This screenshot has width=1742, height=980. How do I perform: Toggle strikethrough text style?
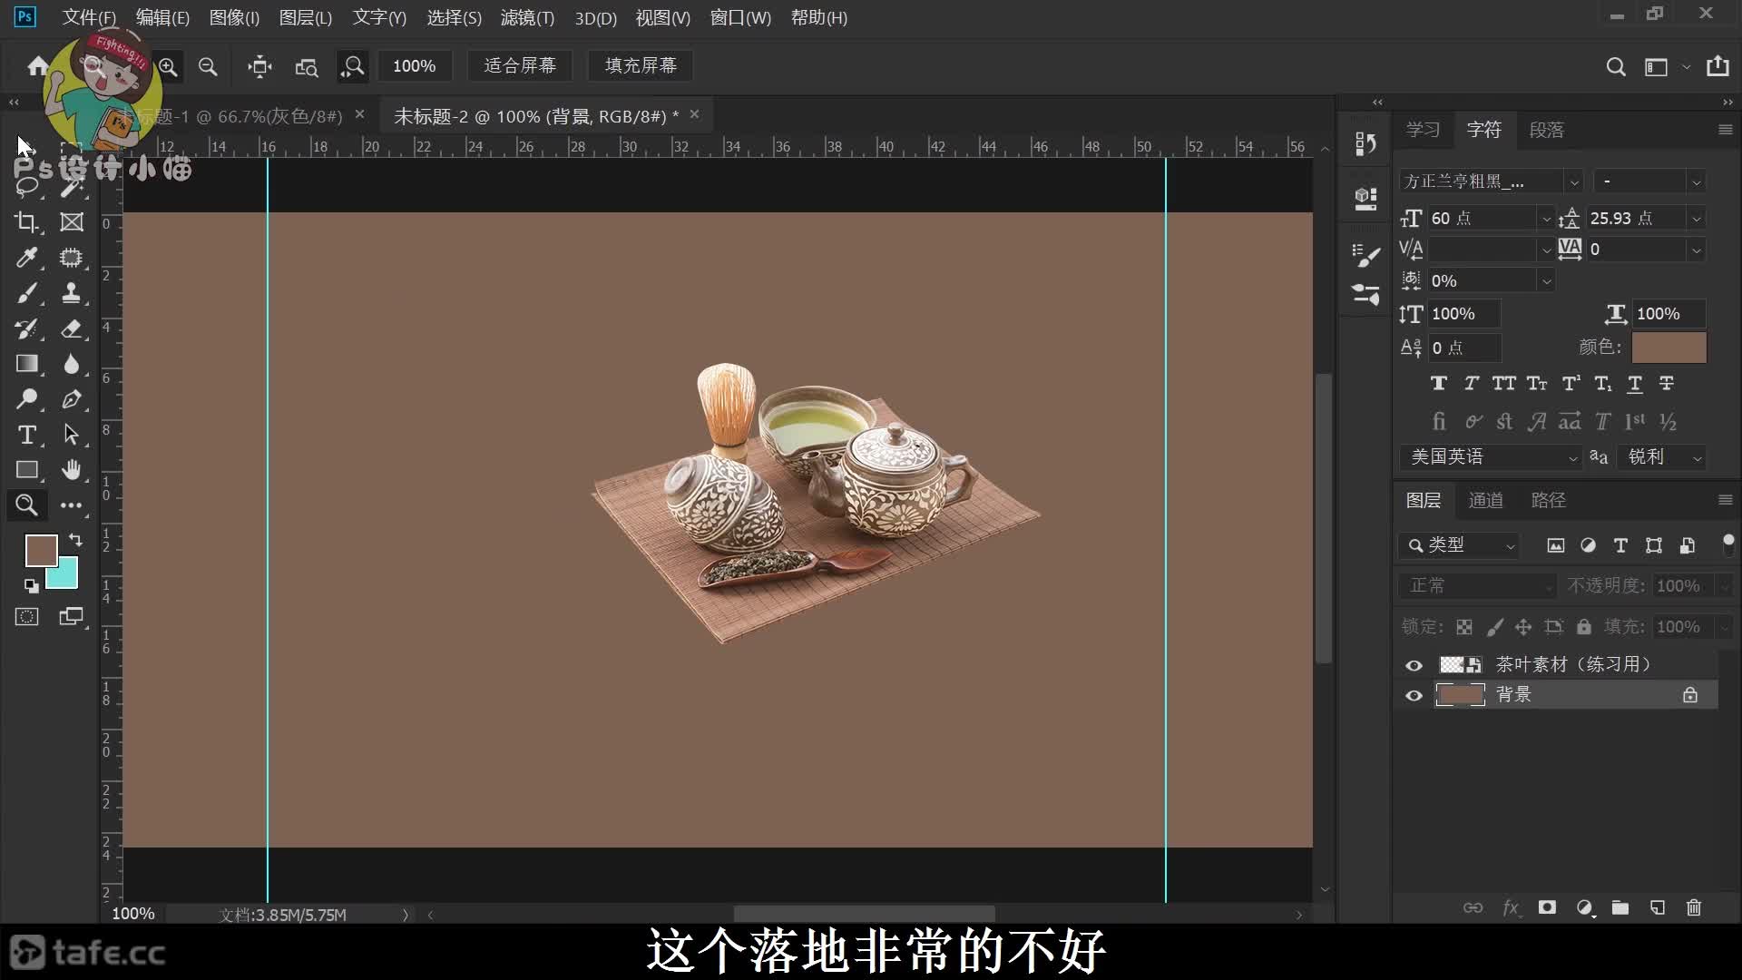coord(1667,384)
